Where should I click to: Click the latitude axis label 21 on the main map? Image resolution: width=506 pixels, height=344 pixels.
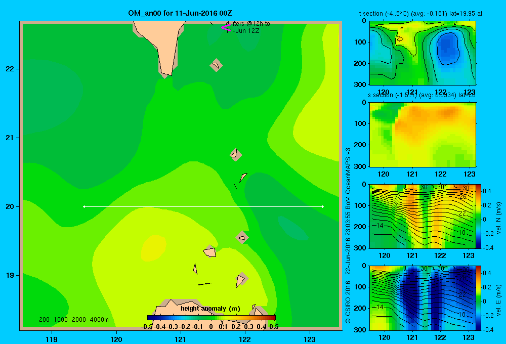pos(10,138)
